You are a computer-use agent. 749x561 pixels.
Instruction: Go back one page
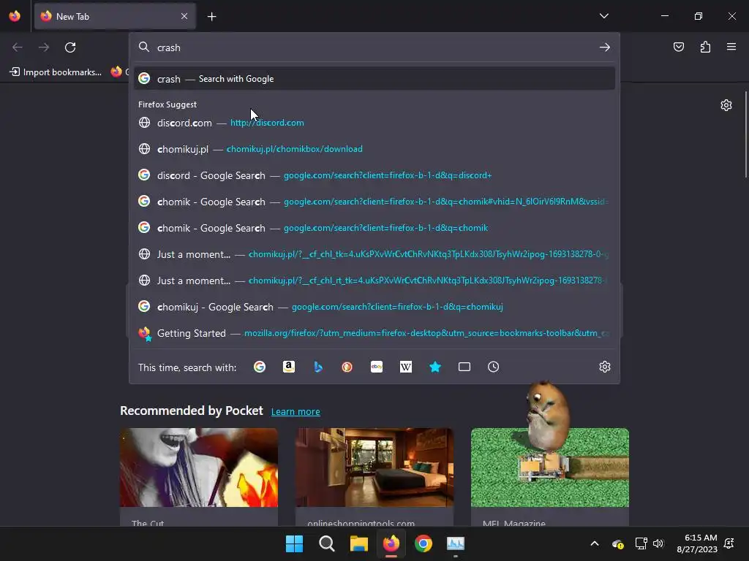tap(18, 47)
